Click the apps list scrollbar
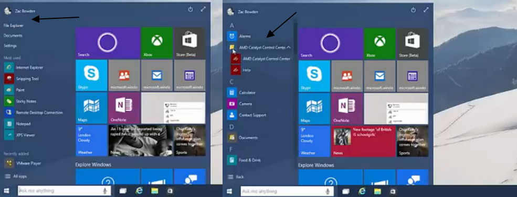This screenshot has height=197, width=517. click(x=296, y=36)
